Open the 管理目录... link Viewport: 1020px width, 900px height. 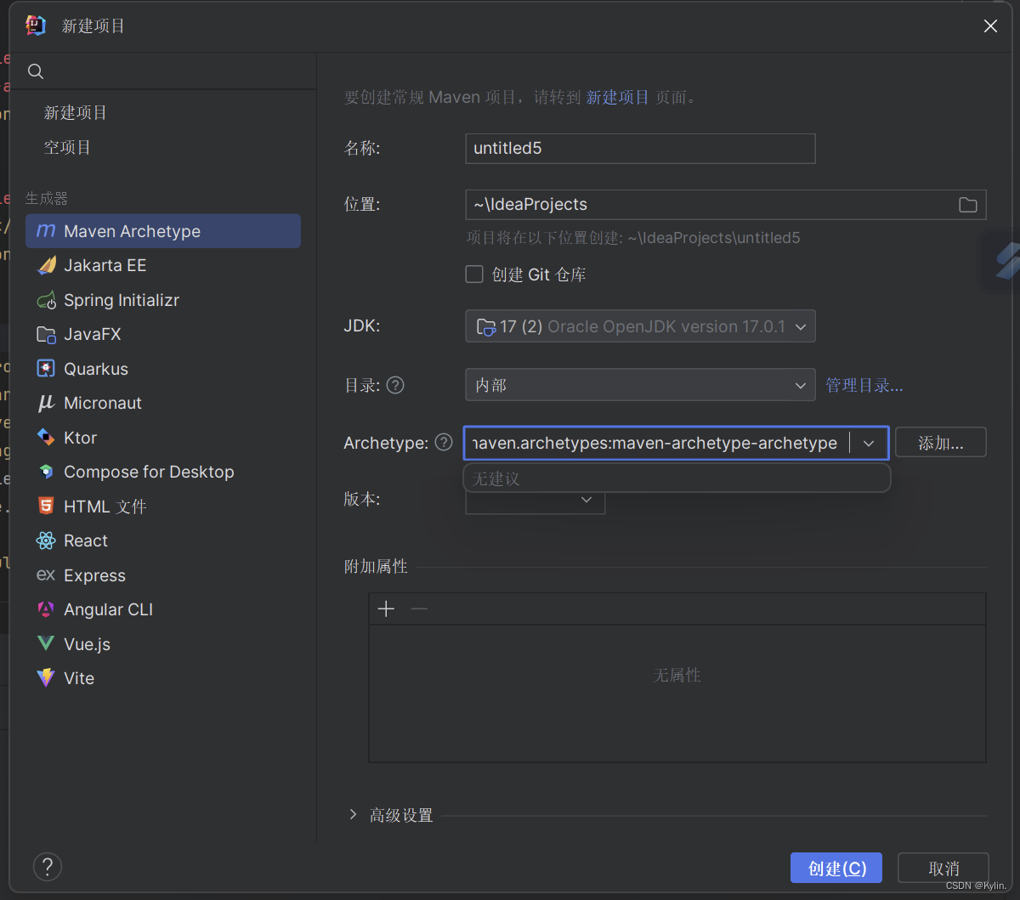coord(864,385)
